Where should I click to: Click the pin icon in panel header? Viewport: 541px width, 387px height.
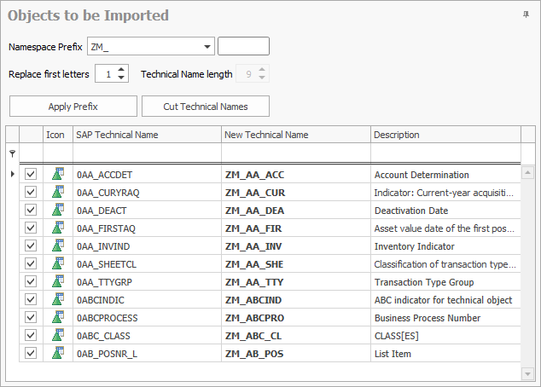pyautogui.click(x=526, y=15)
